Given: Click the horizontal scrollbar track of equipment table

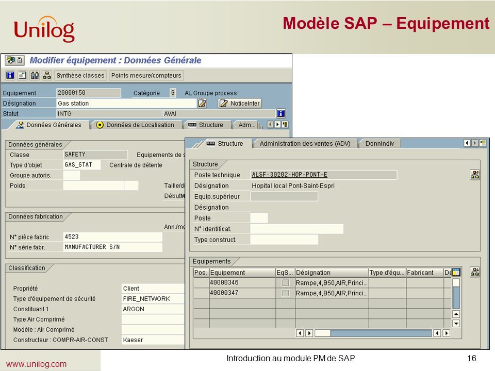Looking at the screenshot, I should 381,333.
